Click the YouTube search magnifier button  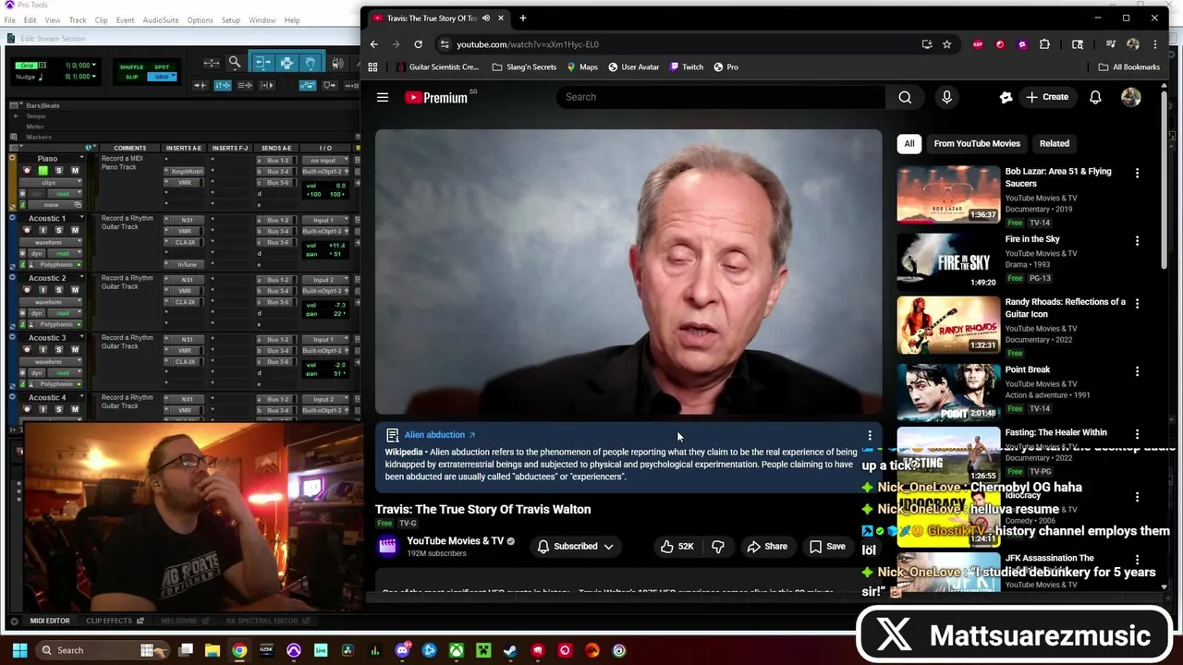tap(905, 97)
